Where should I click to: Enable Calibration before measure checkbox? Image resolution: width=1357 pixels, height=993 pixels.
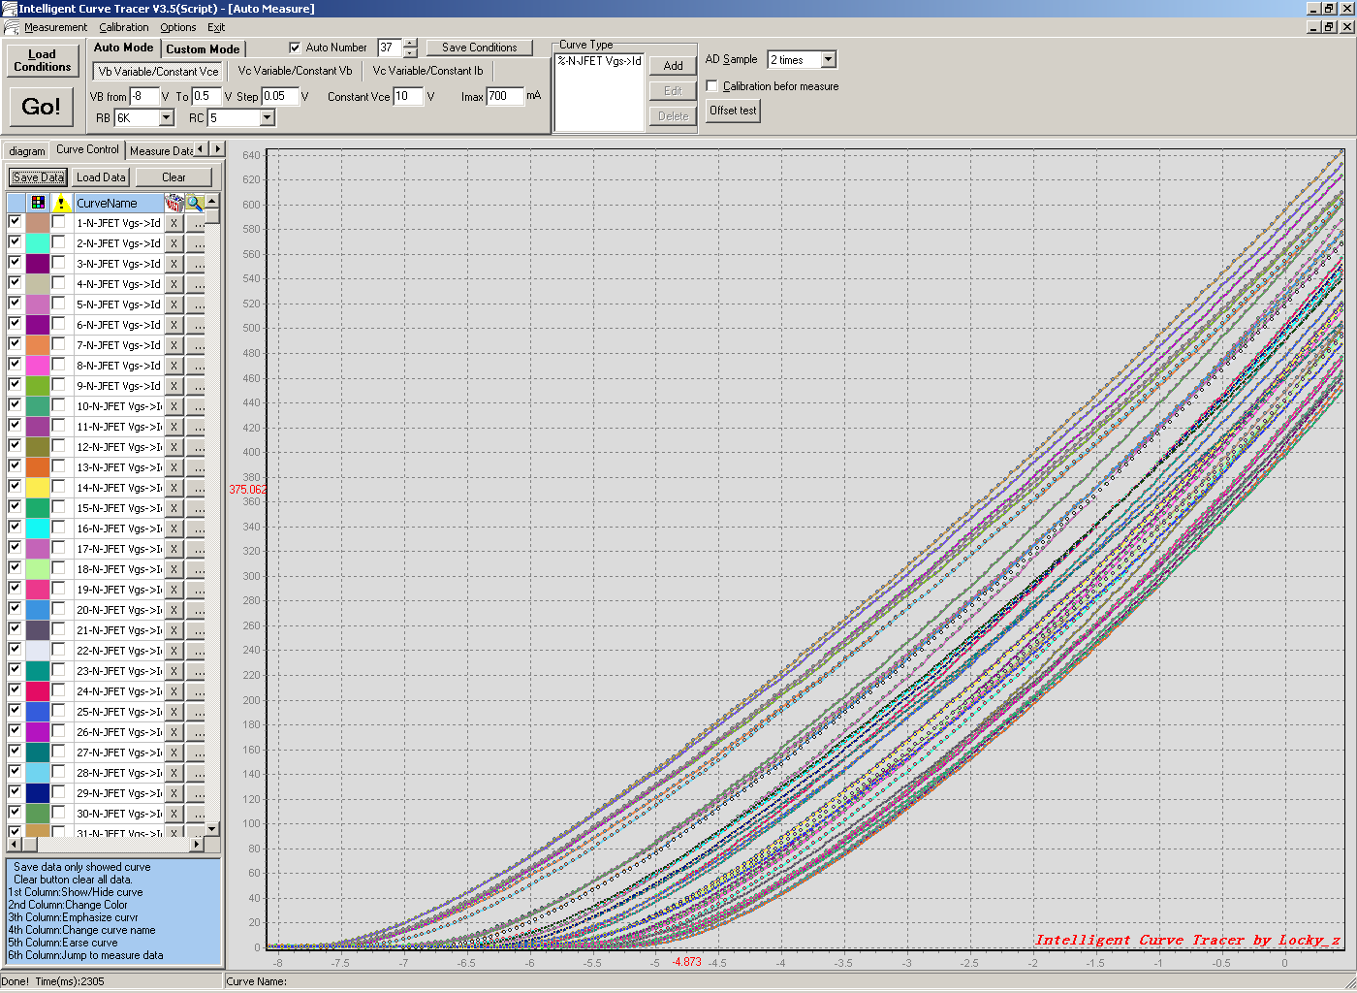click(712, 86)
